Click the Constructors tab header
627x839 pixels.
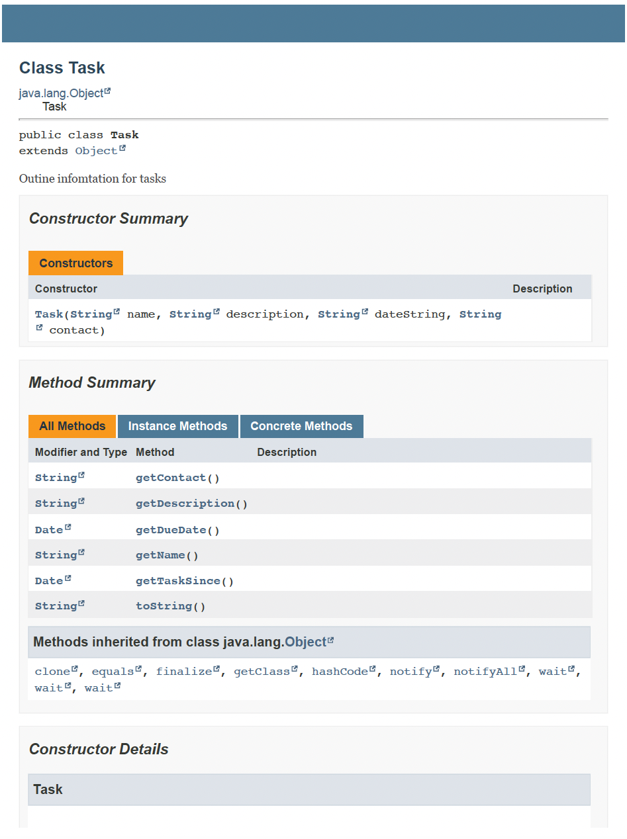pos(75,263)
